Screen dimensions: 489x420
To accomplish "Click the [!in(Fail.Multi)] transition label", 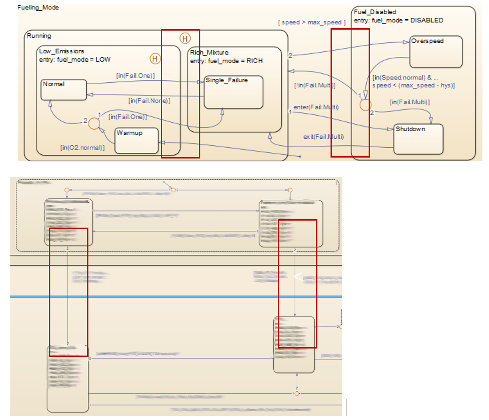I will coord(315,85).
